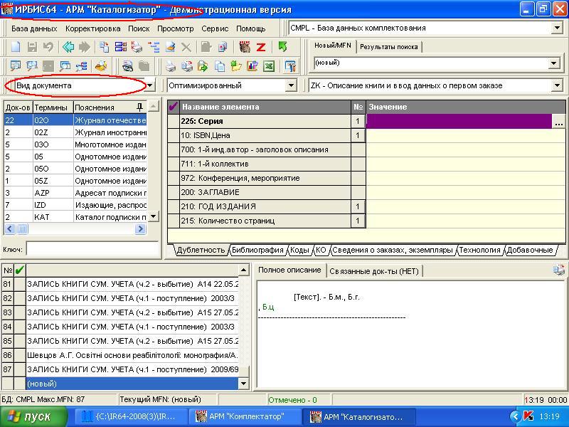Open the CMPL database selection dropdown
This screenshot has width=569, height=427.
pos(557,28)
